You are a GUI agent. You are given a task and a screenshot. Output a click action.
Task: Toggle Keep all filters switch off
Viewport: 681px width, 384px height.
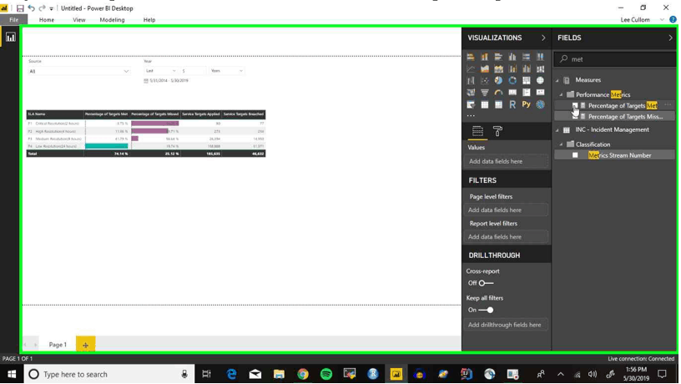(486, 311)
